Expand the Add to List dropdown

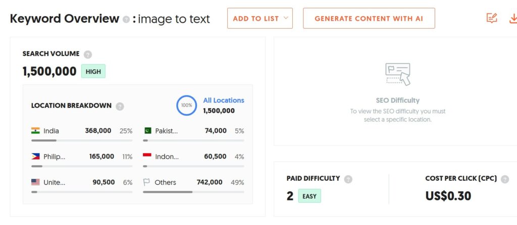260,19
